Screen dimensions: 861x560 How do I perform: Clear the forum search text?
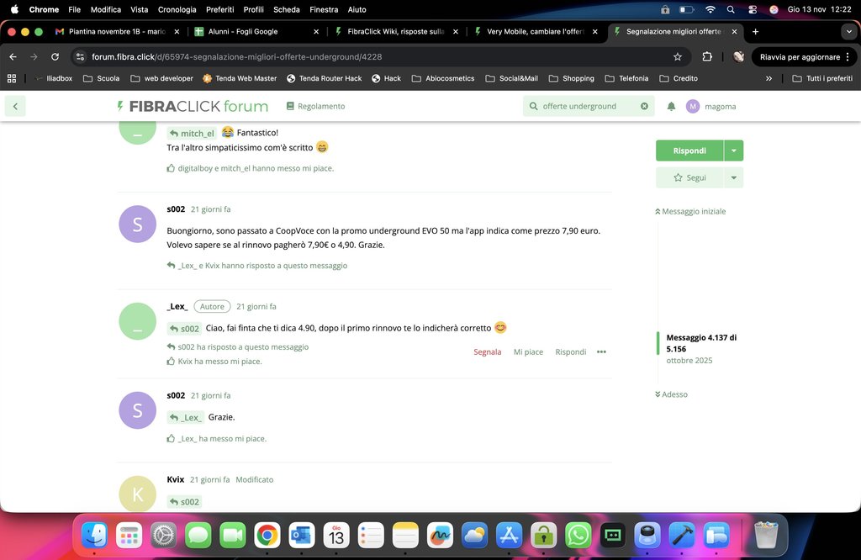[644, 106]
